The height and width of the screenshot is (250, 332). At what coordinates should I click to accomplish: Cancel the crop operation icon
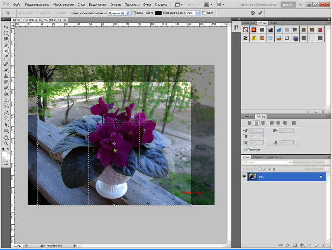252,13
